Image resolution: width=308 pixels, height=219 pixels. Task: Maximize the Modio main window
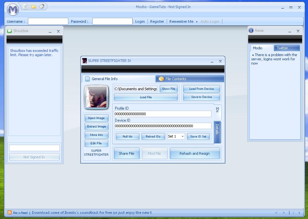(291, 7)
